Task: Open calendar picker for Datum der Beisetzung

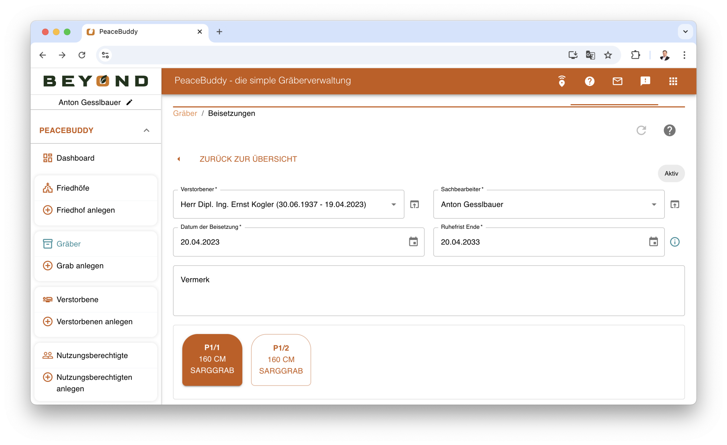Action: pos(413,242)
